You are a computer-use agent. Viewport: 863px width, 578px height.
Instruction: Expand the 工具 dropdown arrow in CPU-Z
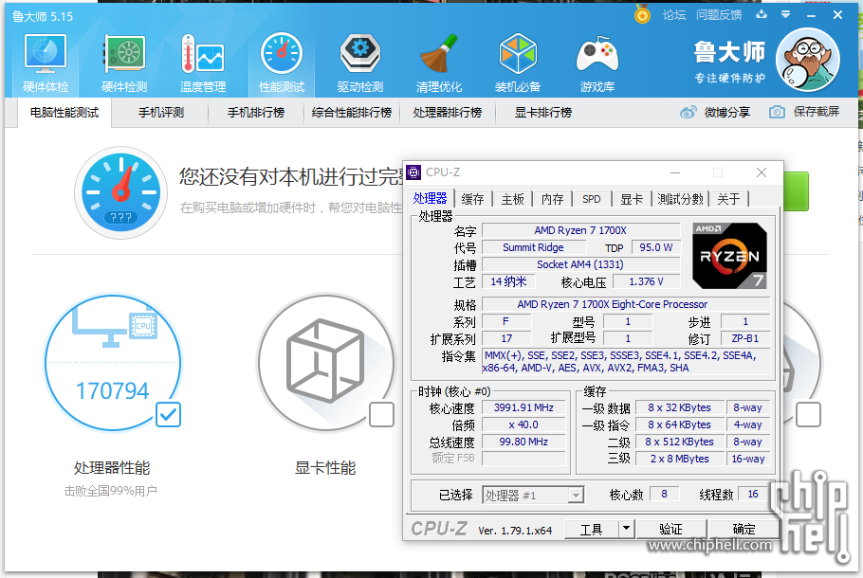pyautogui.click(x=626, y=529)
